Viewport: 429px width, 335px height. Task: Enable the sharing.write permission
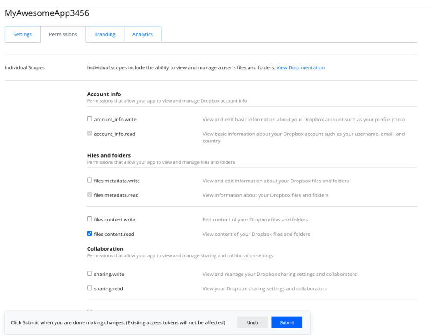tap(89, 273)
